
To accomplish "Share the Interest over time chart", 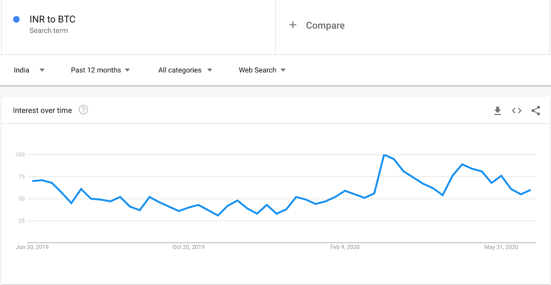I will click(x=536, y=111).
